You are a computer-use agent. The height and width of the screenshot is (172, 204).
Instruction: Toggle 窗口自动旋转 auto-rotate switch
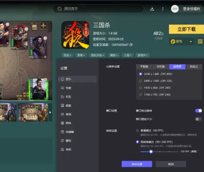click(199, 111)
